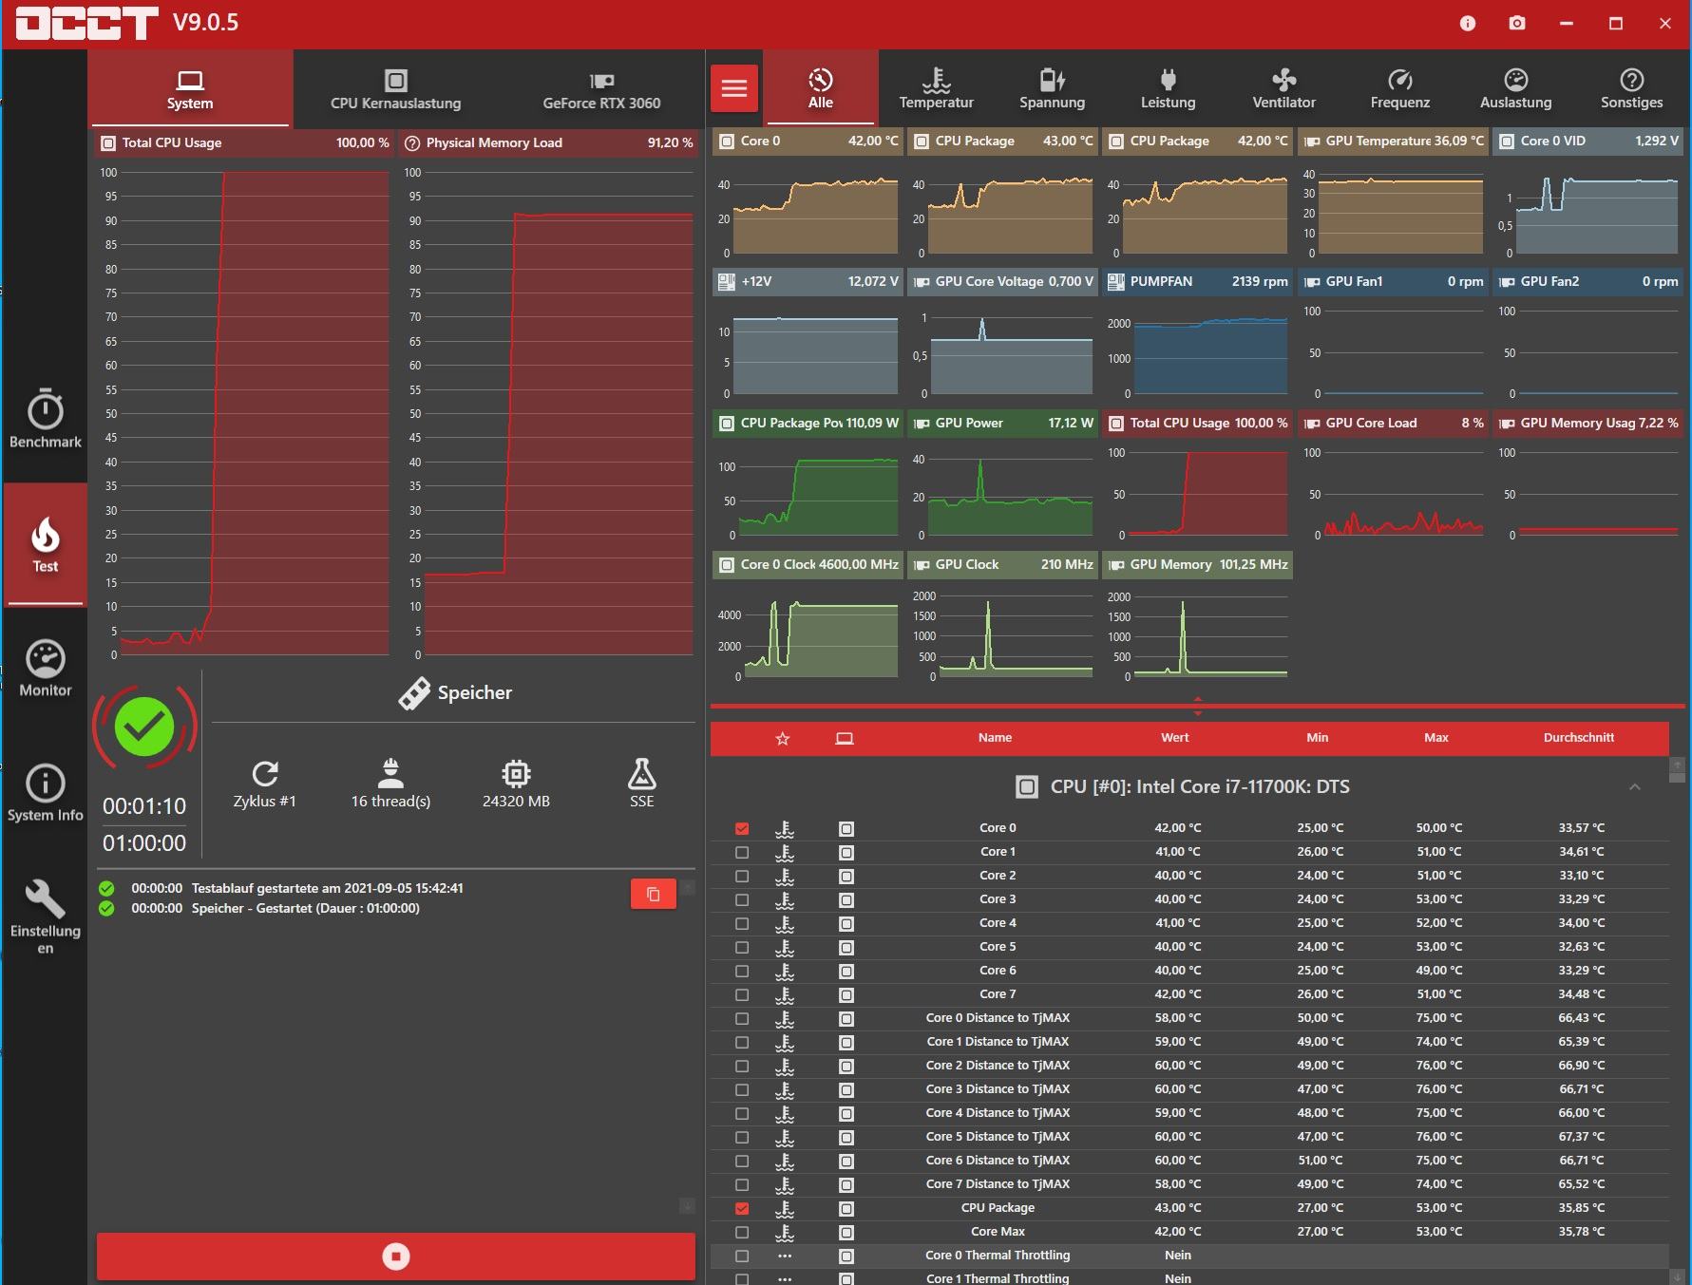This screenshot has height=1285, width=1692.
Task: Click the GPU Power graph tile
Action: click(x=1002, y=478)
